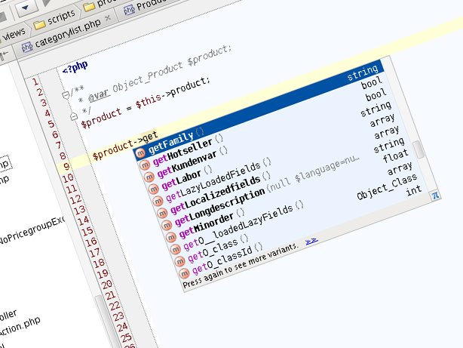The height and width of the screenshot is (348, 463).
Task: Click the method icon beside getKundenvar
Action: [x=149, y=177]
